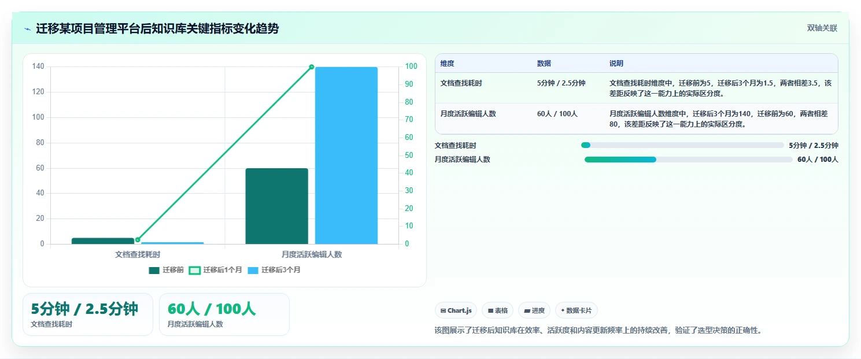861x359 pixels.
Task: Click the lightning icon beside the title
Action: point(27,28)
